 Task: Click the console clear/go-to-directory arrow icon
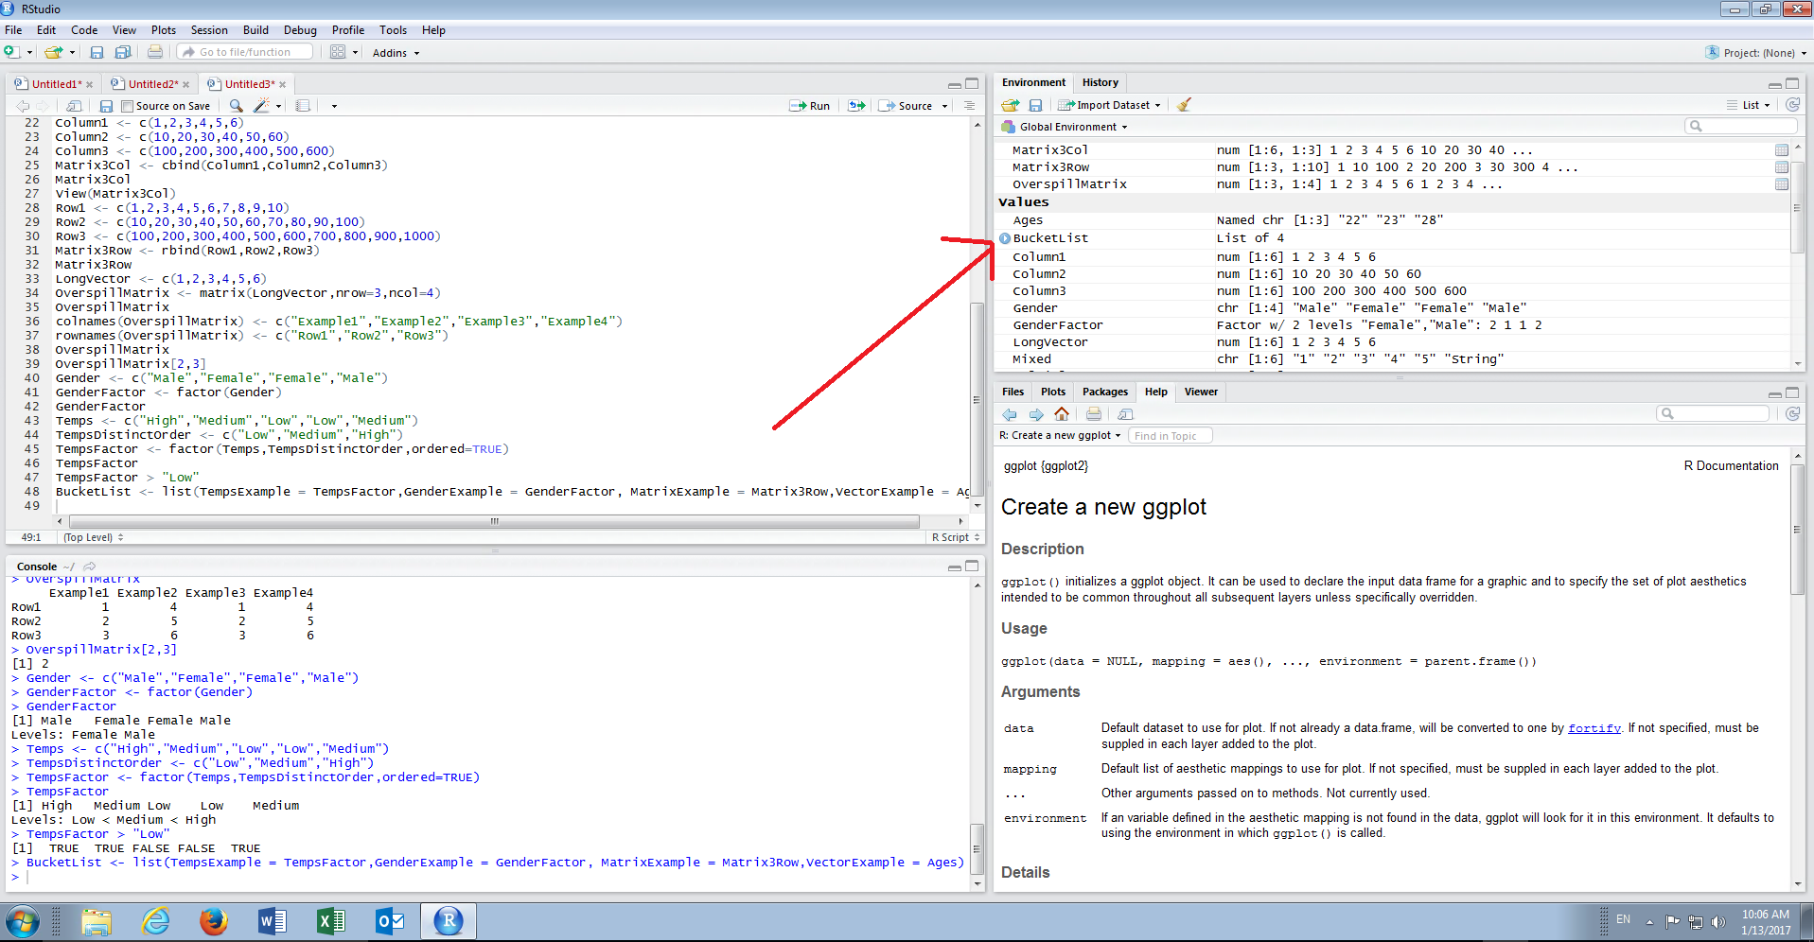[90, 567]
